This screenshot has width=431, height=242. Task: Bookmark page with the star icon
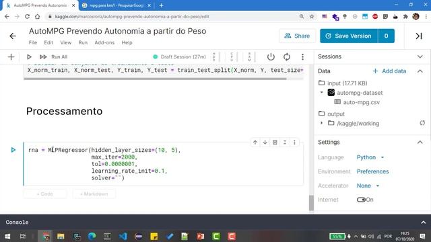[x=312, y=16]
